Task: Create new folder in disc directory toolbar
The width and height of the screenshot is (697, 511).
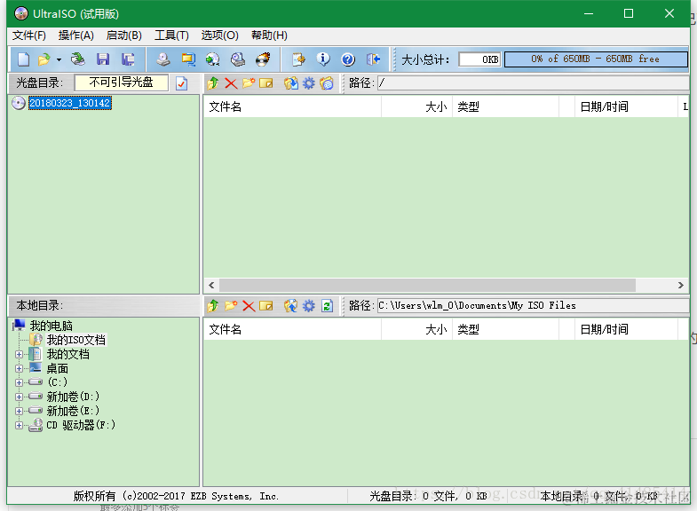Action: pyautogui.click(x=249, y=83)
